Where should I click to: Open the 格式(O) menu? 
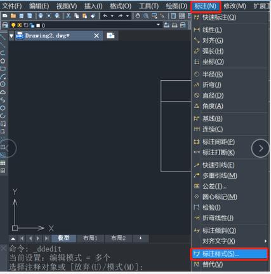pyautogui.click(x=121, y=6)
